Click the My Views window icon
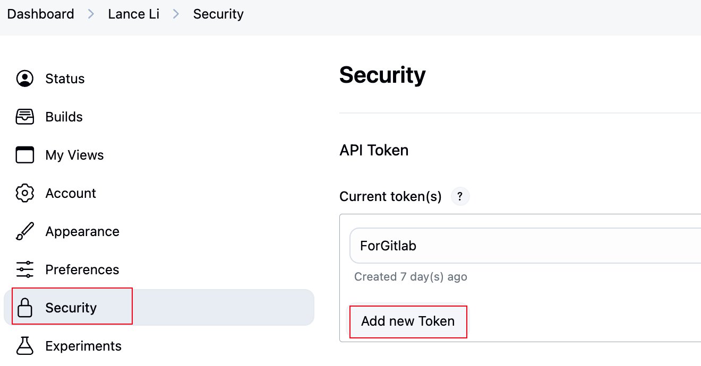 (24, 155)
